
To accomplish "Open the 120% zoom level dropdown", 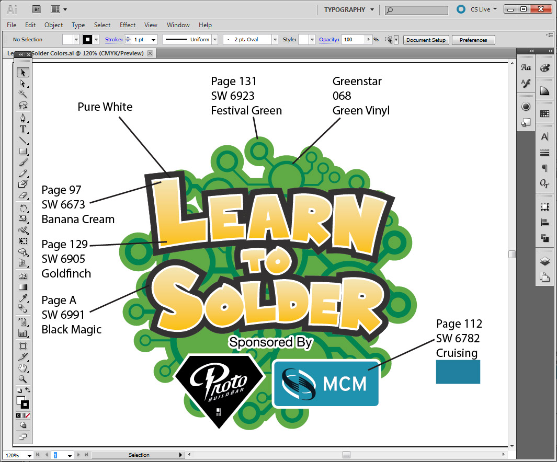I will [x=29, y=456].
